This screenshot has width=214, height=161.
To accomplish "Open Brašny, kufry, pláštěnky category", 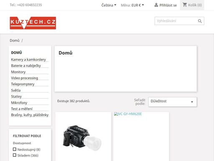I will click(x=30, y=115).
